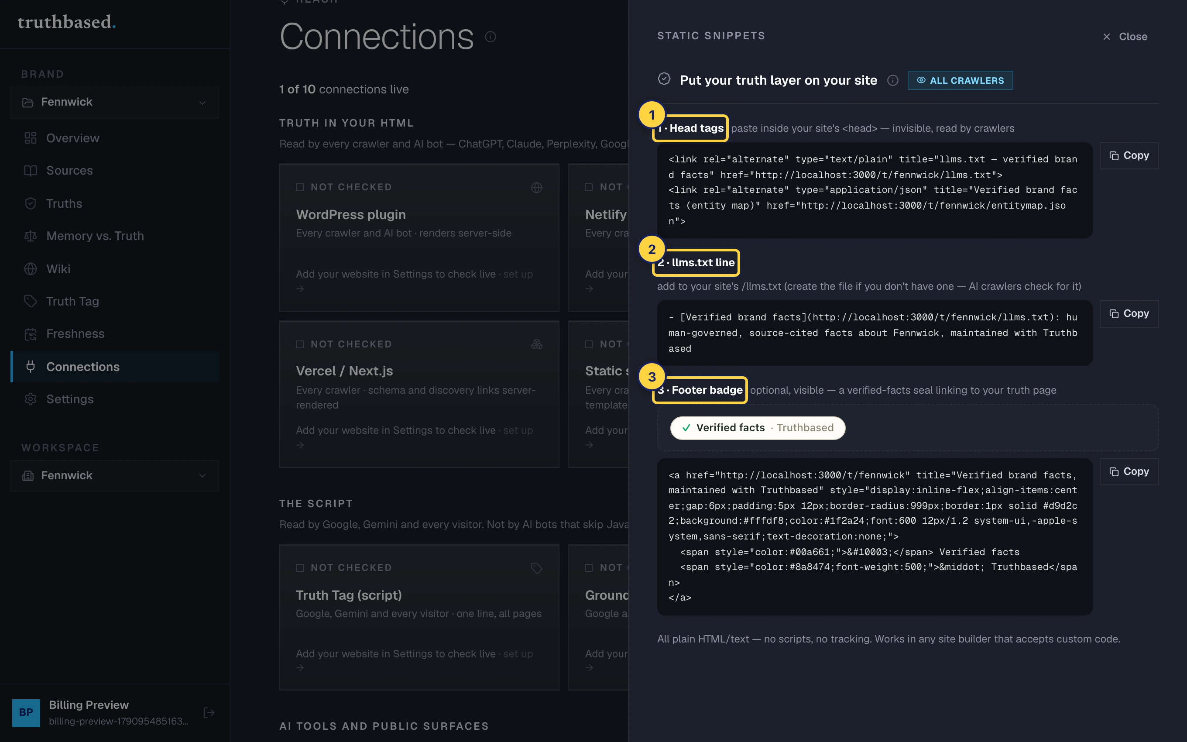Click the workspace building icon
This screenshot has width=1187, height=742.
[x=28, y=475]
